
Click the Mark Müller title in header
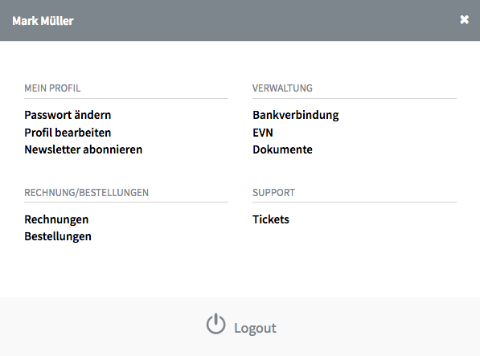click(43, 21)
